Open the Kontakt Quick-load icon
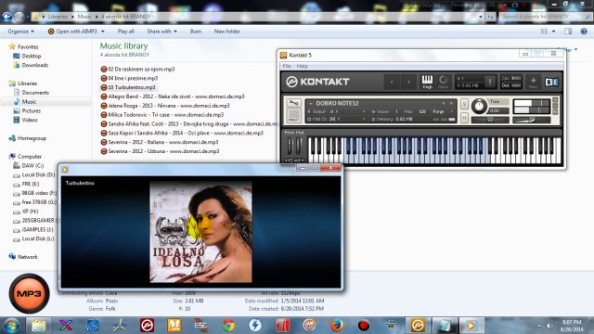594x334 pixels. tap(443, 82)
